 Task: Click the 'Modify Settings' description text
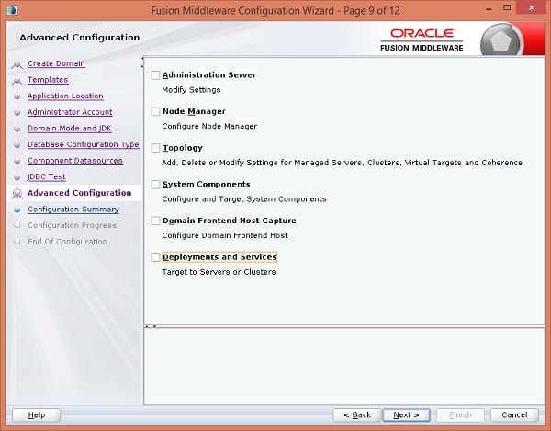coord(191,90)
